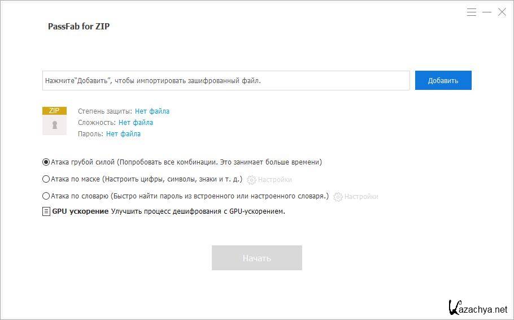Select the Атака грубой силой radio button
Viewport: 514px width, 320px height.
[x=46, y=162]
